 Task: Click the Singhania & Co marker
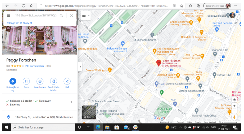tap(215, 54)
